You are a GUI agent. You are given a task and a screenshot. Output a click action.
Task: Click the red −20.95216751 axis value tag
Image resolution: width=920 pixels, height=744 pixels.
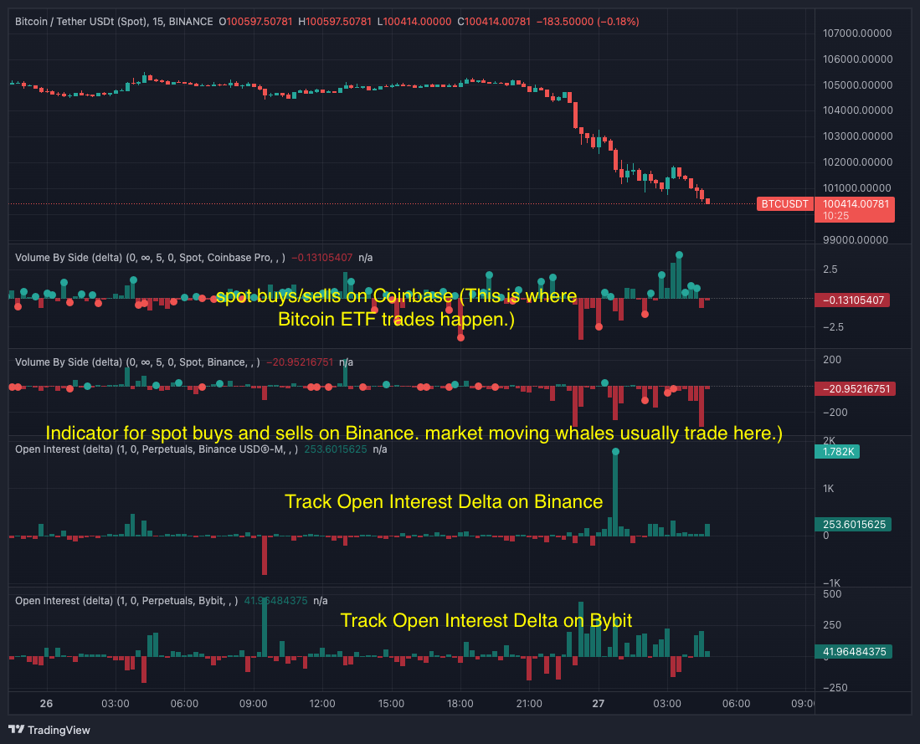(x=856, y=388)
